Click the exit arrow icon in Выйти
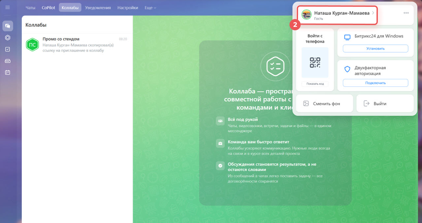422x223 pixels. [x=366, y=103]
